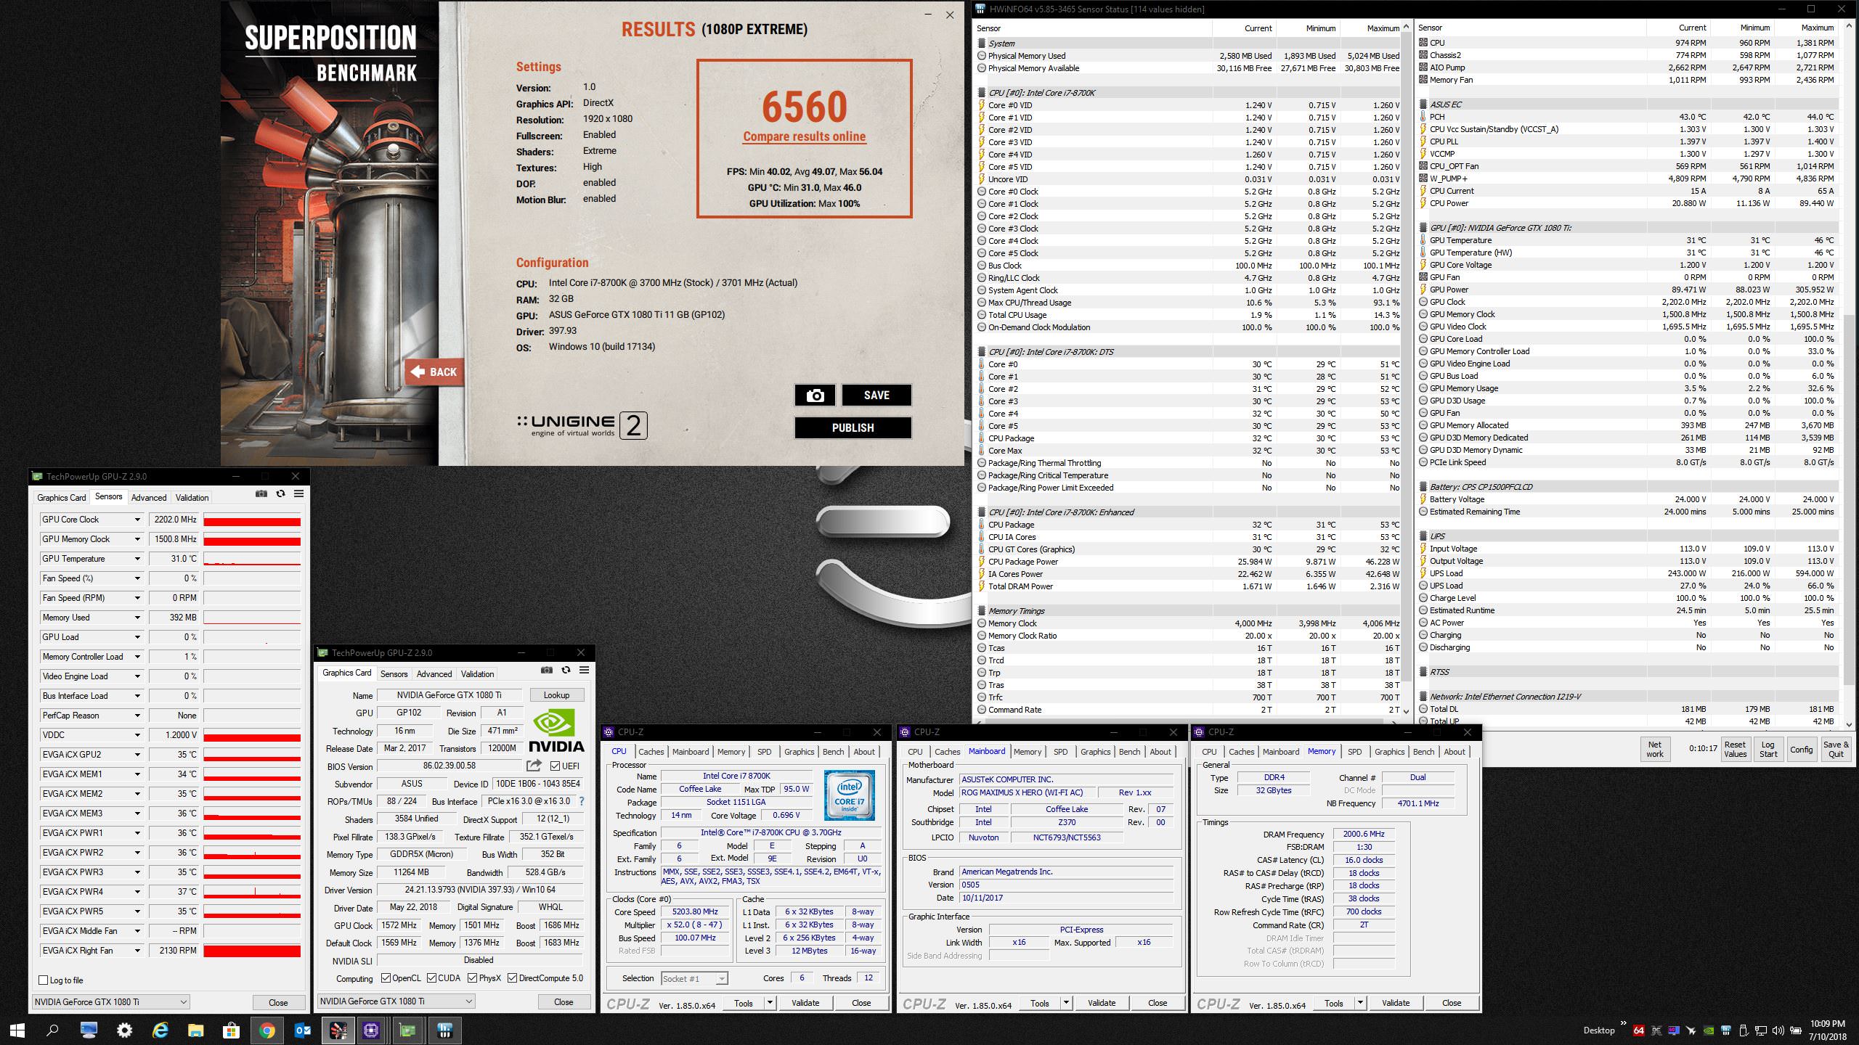Click the airplane-shaped tray icon
This screenshot has width=1859, height=1045.
click(x=1691, y=1030)
